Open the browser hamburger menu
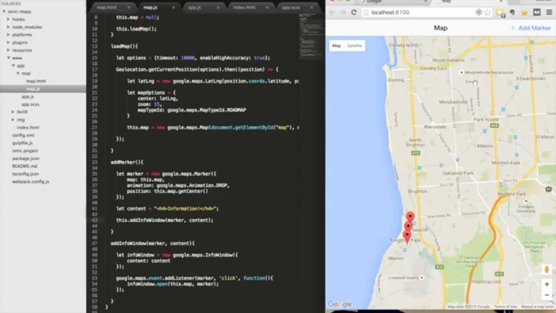556x313 pixels. coord(549,12)
